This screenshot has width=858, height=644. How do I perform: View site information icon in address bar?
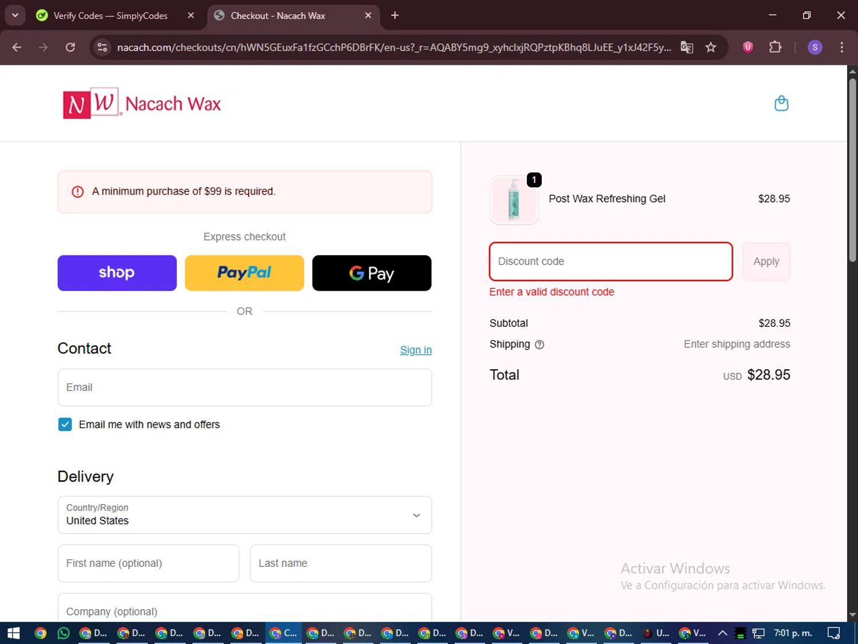point(102,48)
